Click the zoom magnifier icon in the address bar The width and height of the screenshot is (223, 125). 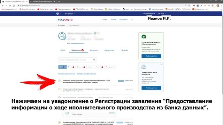(x=185, y=6)
